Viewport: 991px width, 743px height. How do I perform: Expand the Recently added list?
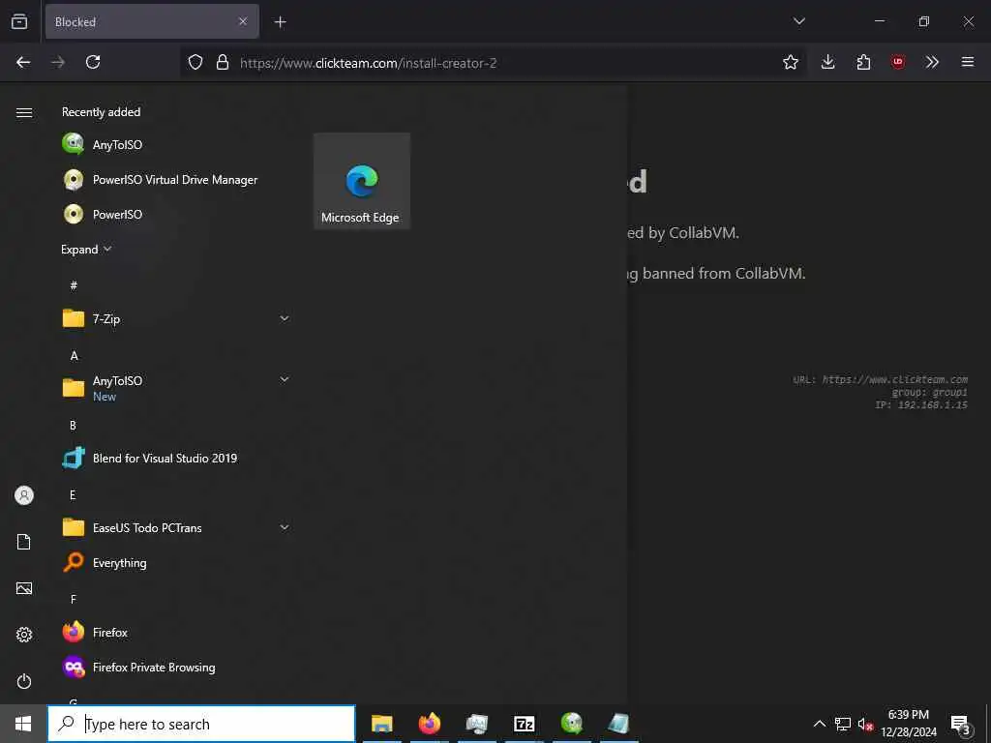point(86,249)
